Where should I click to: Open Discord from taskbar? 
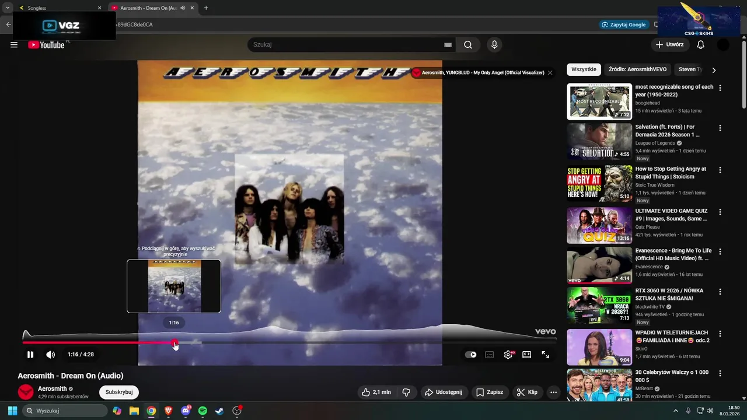tap(186, 411)
